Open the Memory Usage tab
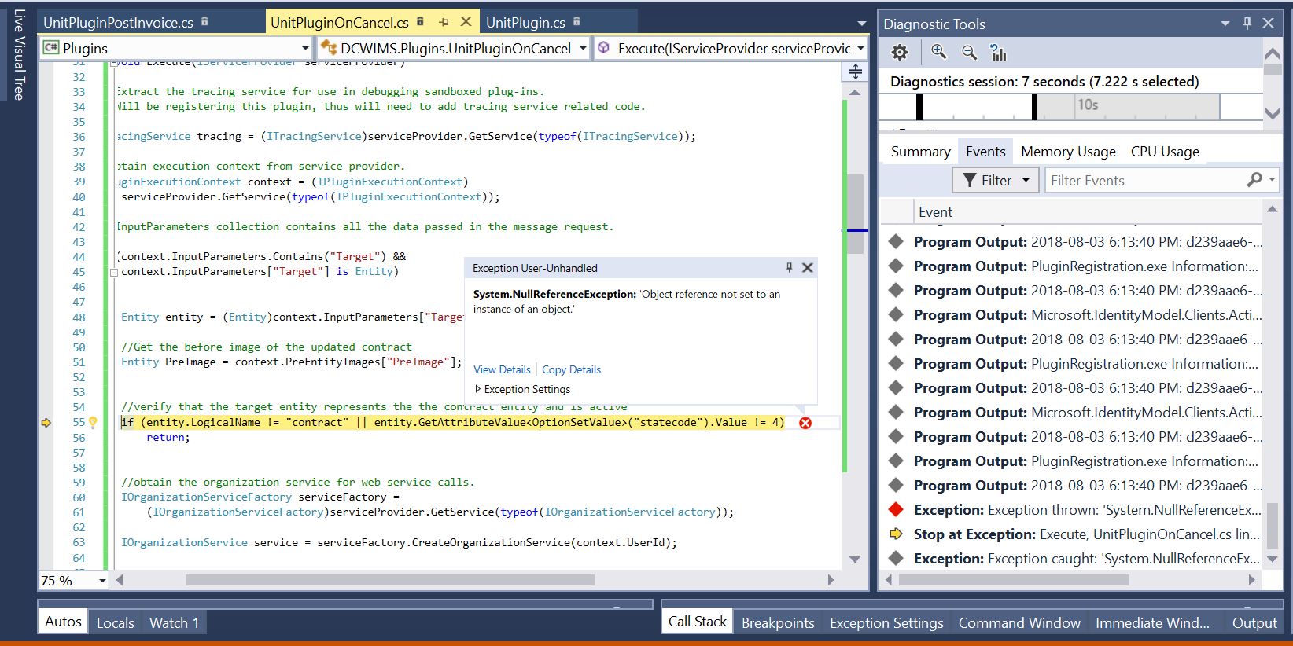The height and width of the screenshot is (646, 1293). coord(1068,152)
